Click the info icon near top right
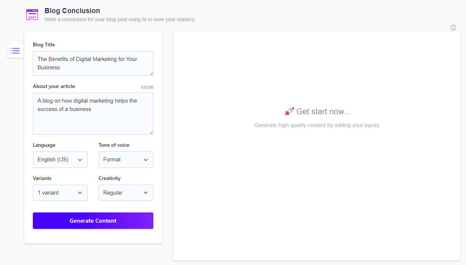 [453, 27]
